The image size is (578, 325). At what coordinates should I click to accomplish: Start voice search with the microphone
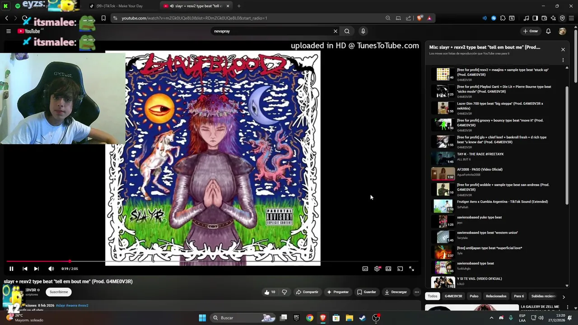(363, 31)
